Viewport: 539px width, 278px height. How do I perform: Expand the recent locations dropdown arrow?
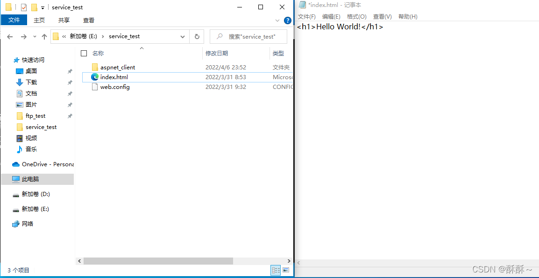35,37
